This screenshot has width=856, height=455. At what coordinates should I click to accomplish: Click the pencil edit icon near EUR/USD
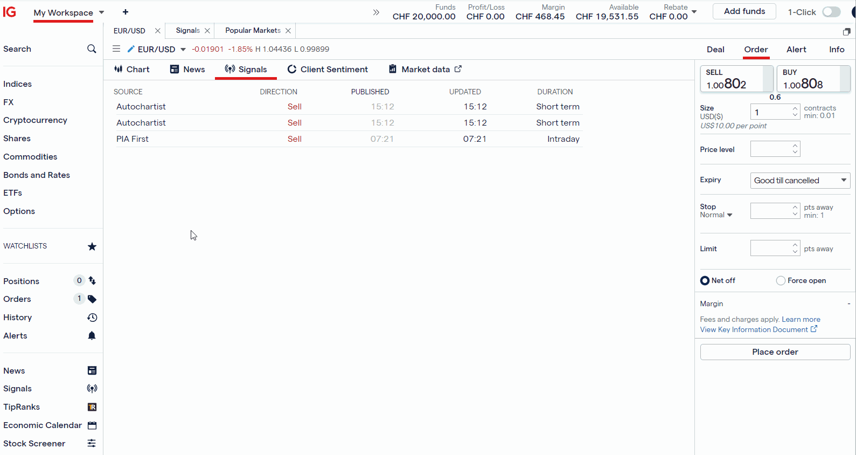tap(131, 49)
